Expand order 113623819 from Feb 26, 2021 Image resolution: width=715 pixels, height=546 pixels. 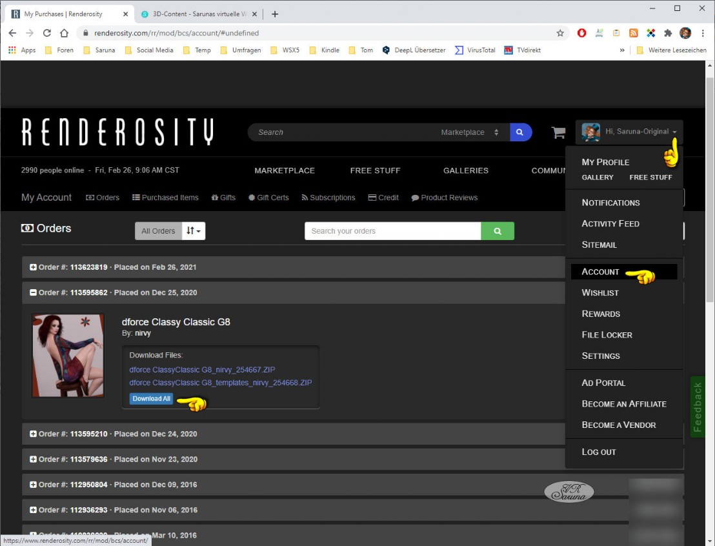pos(33,267)
